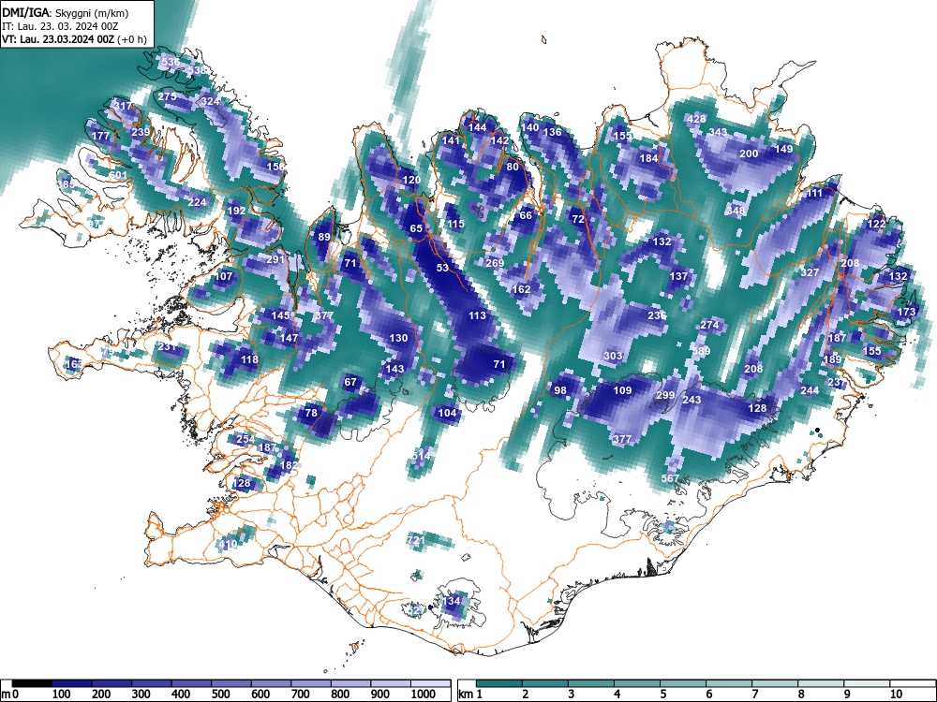The image size is (937, 702).
Task: Click the black swatch between 0 and 100
Action: (32, 683)
